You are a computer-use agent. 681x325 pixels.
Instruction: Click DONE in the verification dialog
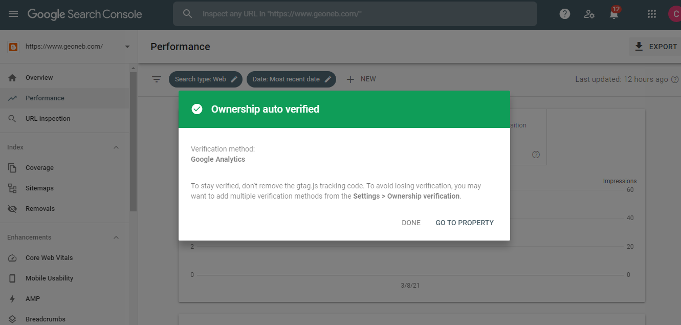411,223
